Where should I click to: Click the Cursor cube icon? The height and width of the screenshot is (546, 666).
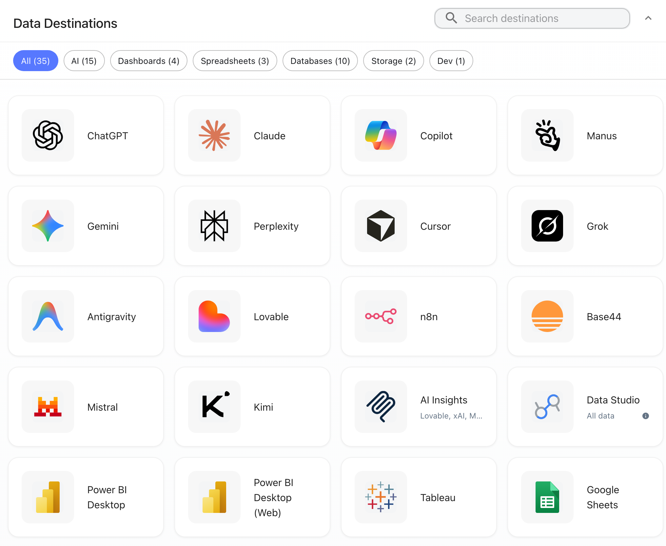(381, 226)
